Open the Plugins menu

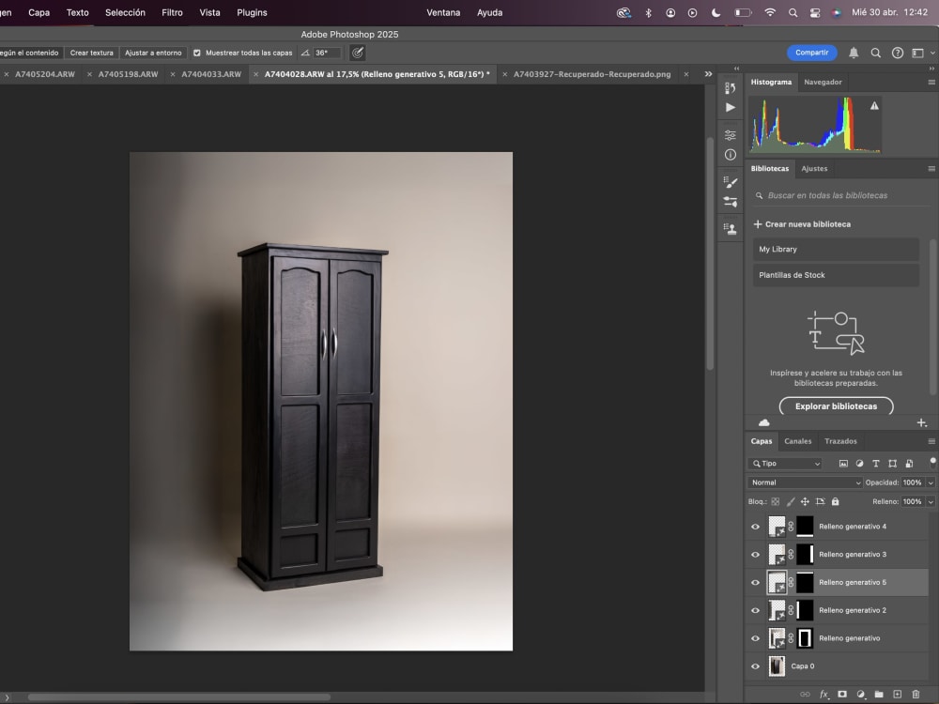pos(252,12)
